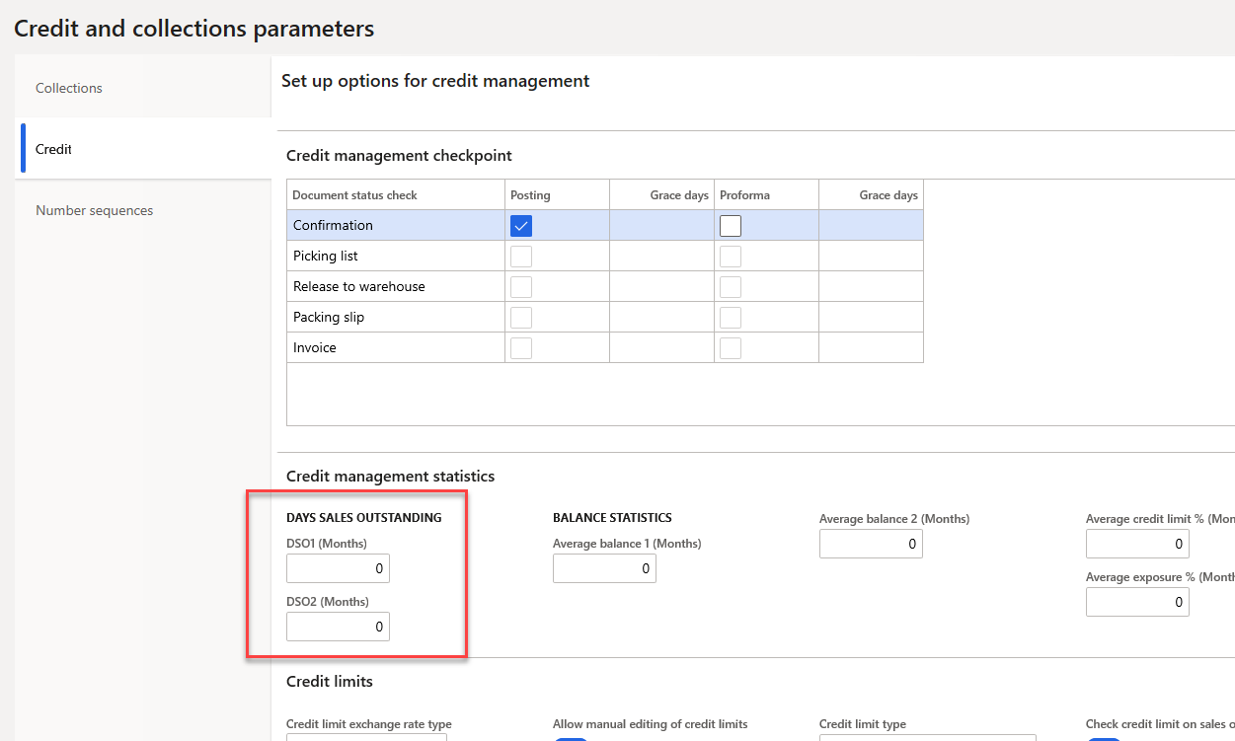1235x741 pixels.
Task: Select the Credit tab
Action: point(53,149)
